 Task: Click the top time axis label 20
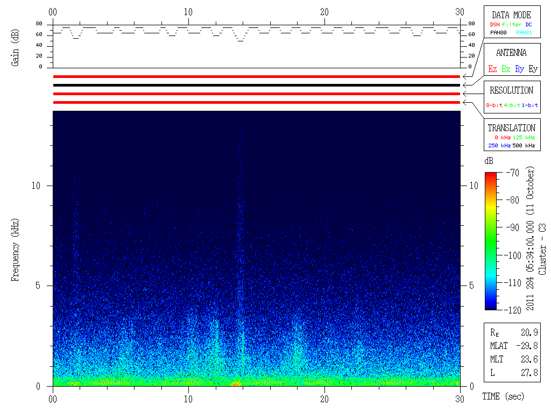pos(324,12)
